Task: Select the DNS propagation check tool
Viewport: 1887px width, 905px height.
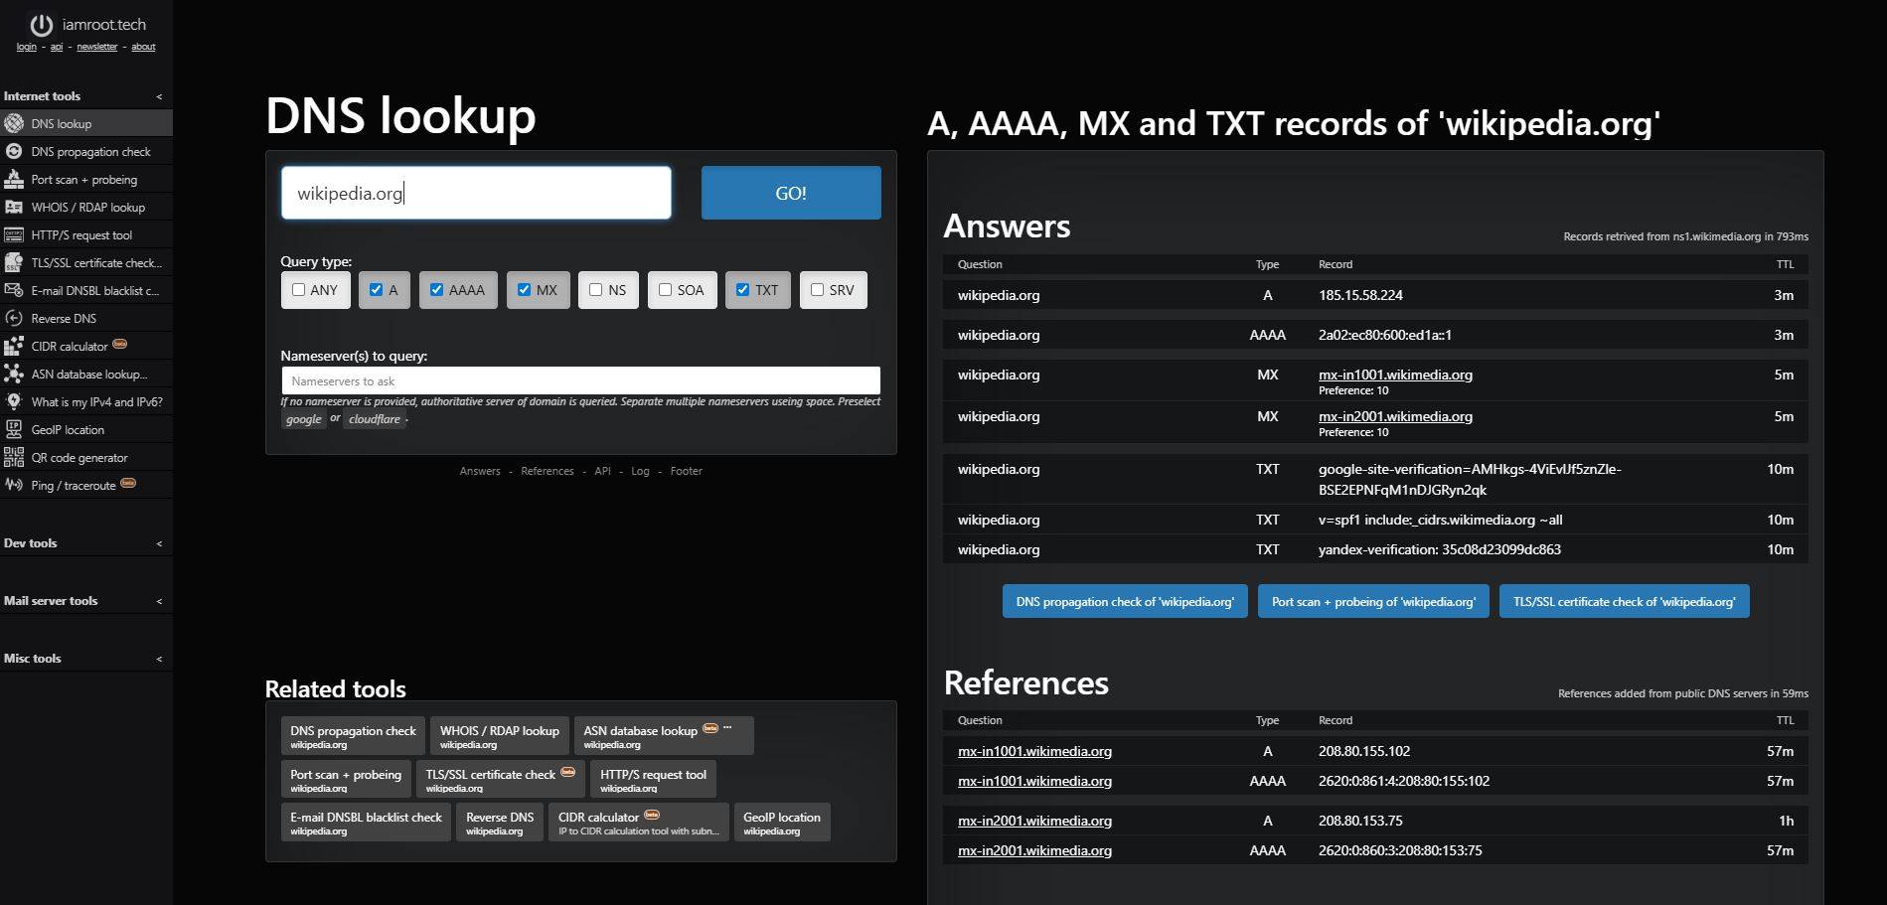Action: click(89, 151)
